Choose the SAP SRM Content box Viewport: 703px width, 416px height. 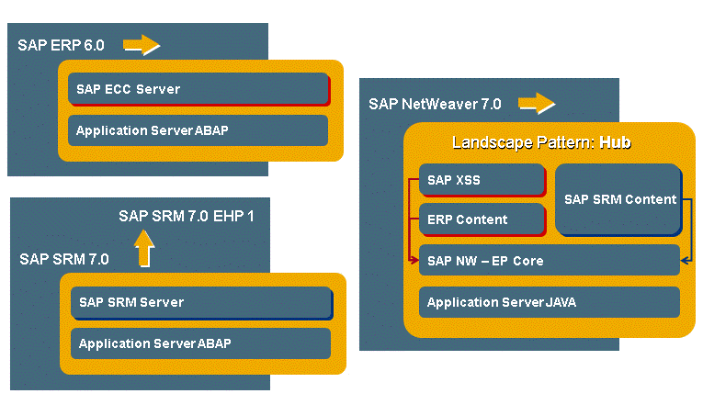[618, 199]
